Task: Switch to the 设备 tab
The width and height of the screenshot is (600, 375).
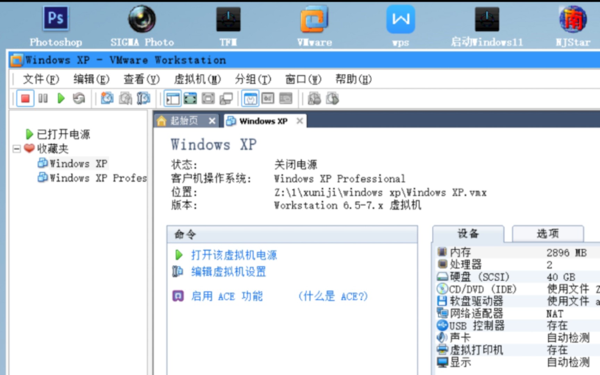Action: click(468, 234)
